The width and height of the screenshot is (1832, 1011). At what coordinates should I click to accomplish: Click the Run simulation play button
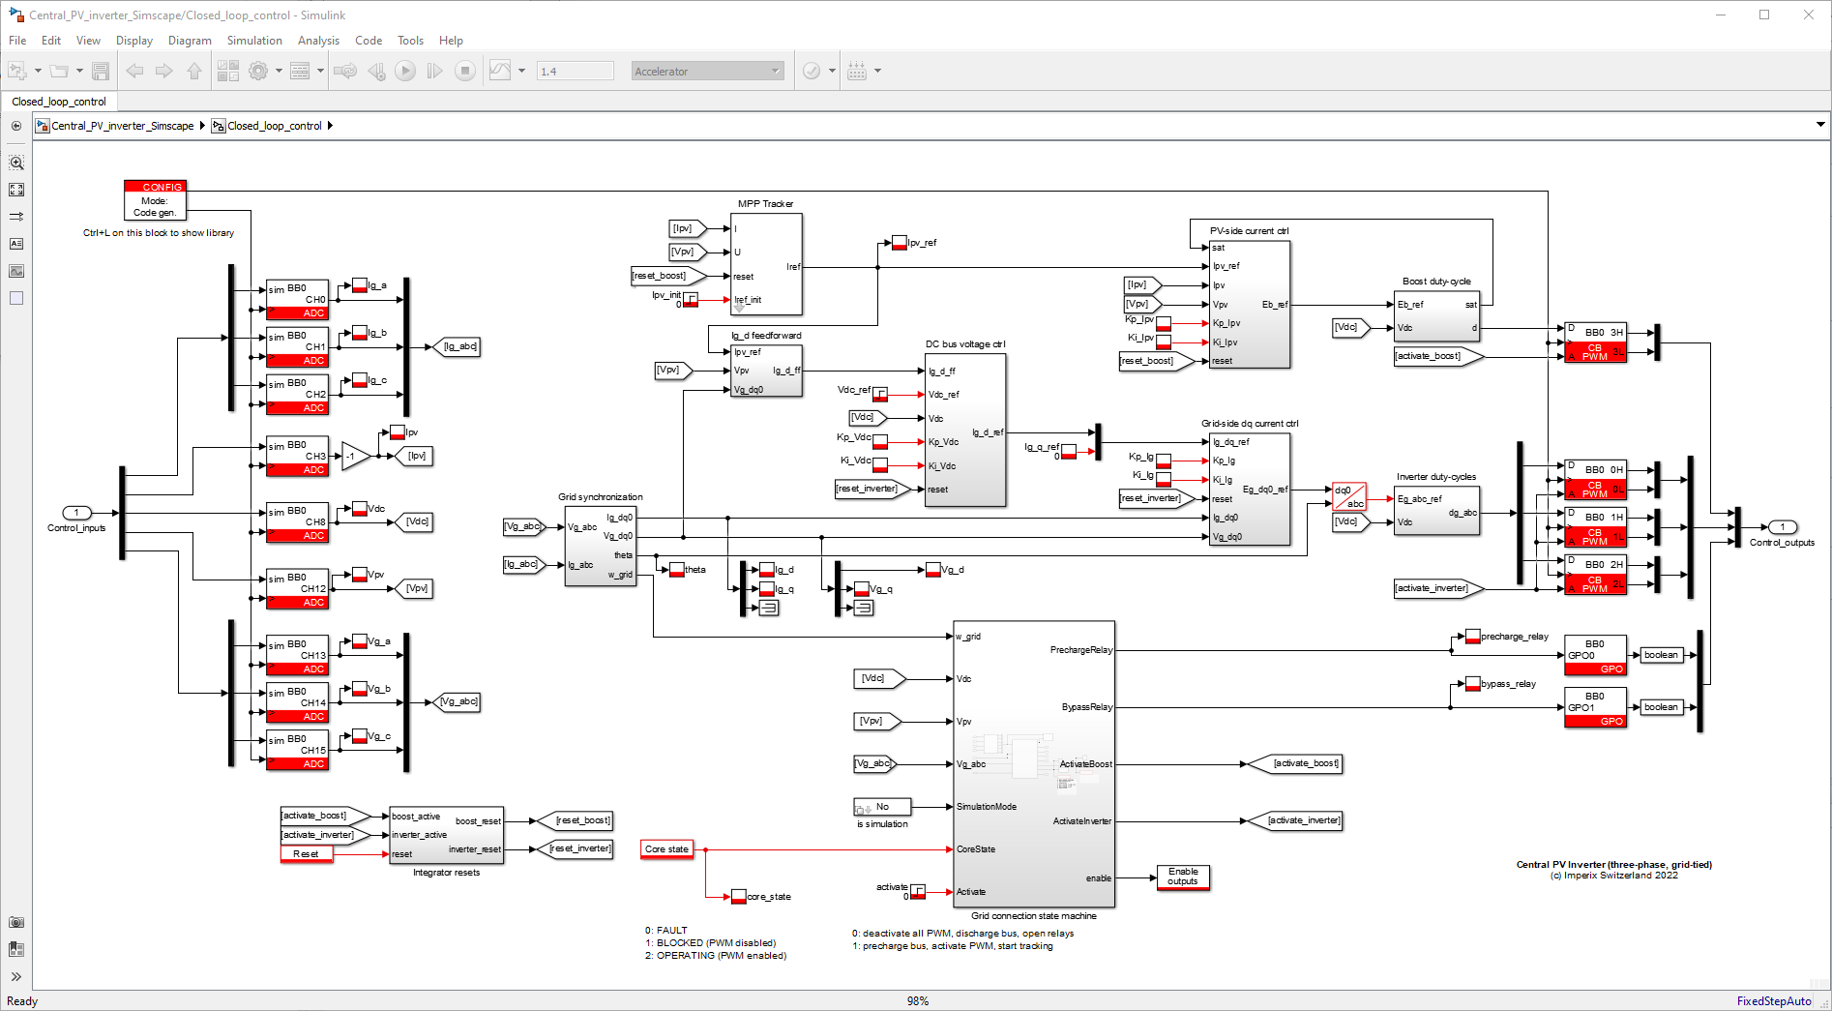405,71
